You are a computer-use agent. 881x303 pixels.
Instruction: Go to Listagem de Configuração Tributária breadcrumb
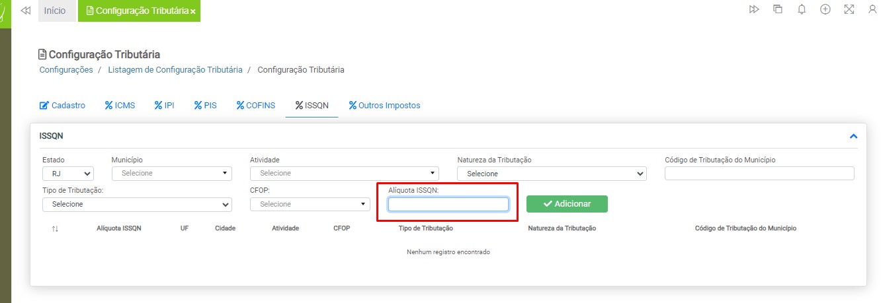coord(175,69)
